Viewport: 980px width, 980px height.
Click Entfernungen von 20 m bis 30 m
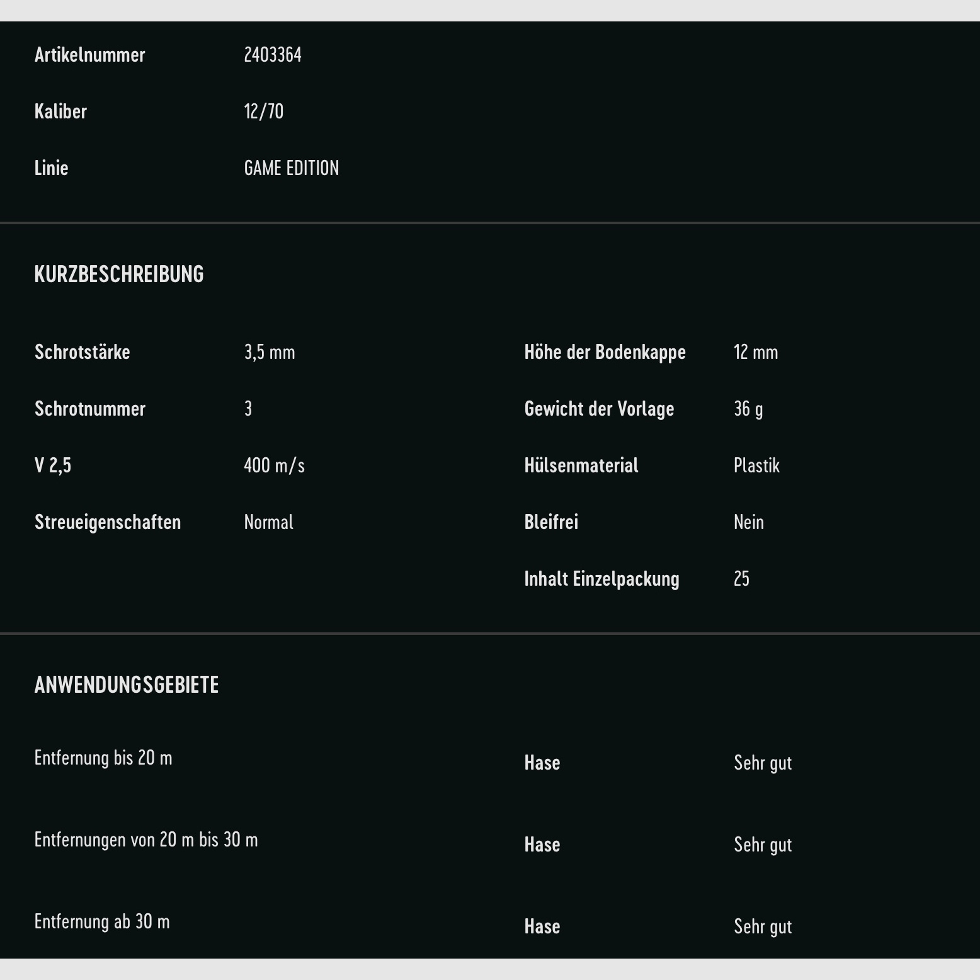pos(146,840)
